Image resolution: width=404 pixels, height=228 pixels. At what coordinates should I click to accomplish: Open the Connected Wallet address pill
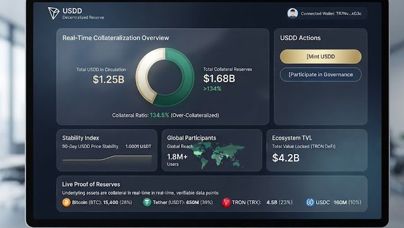tap(327, 14)
